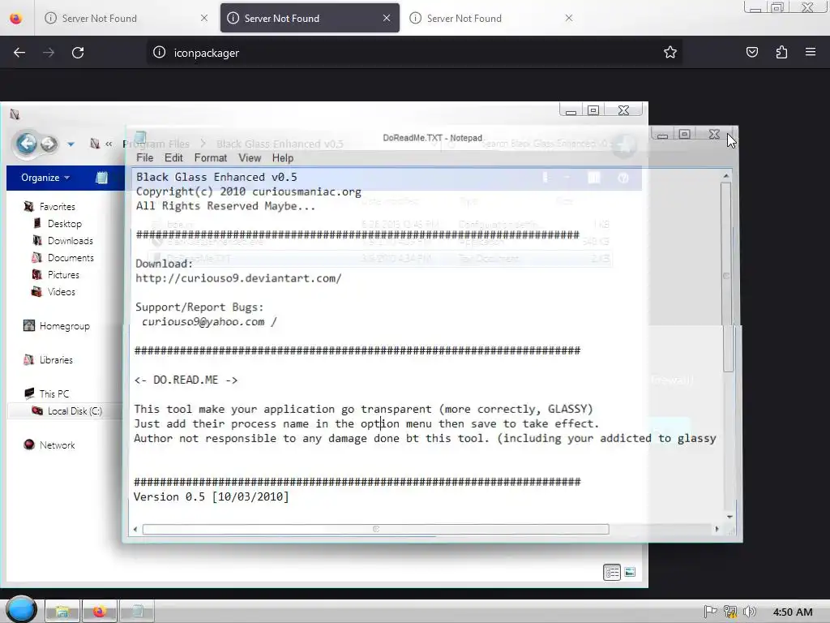Open File Explorer from taskbar
The height and width of the screenshot is (623, 830).
[x=62, y=612]
